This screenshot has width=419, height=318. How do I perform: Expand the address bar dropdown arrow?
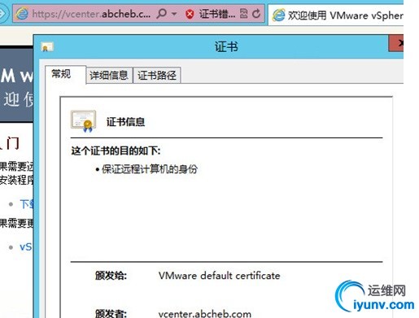(x=174, y=14)
